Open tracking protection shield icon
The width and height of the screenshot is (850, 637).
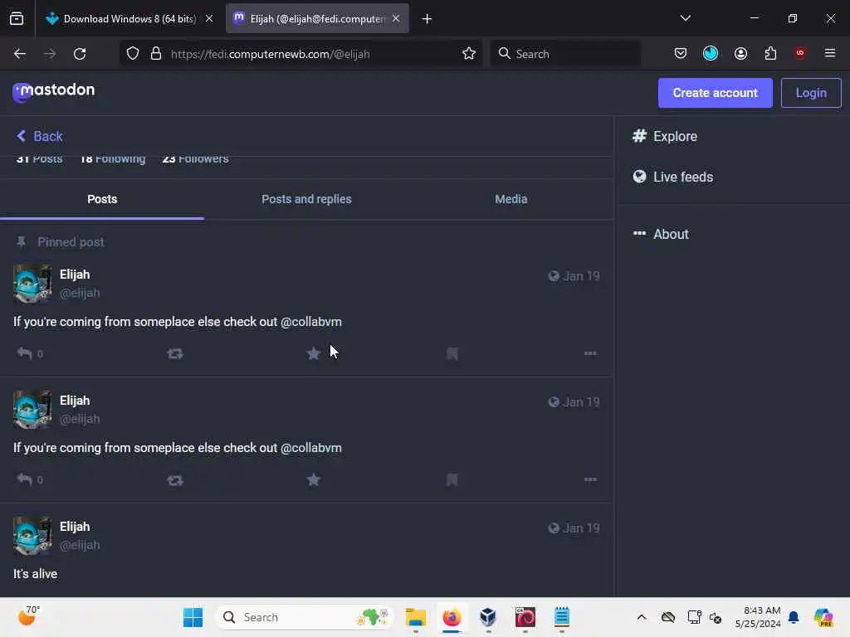coord(133,54)
